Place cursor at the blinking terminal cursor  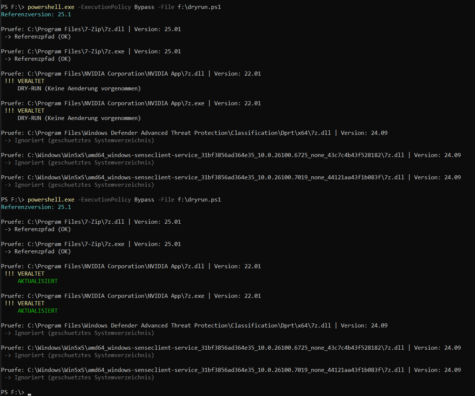point(29,393)
